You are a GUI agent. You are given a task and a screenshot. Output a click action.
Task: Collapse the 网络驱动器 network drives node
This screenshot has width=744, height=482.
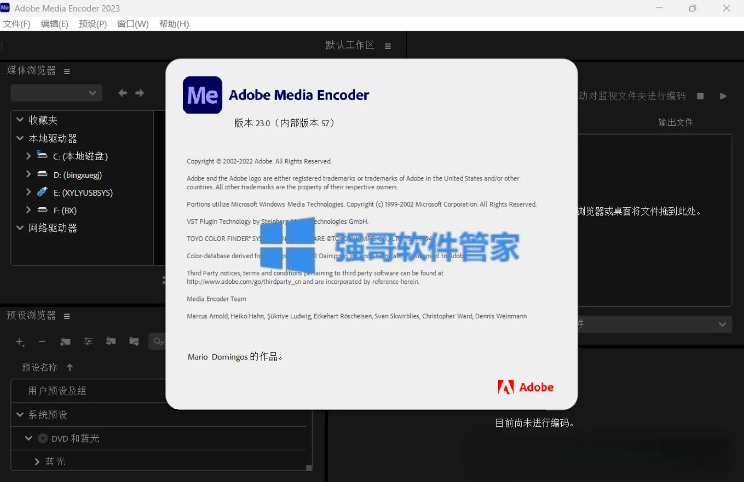(20, 227)
